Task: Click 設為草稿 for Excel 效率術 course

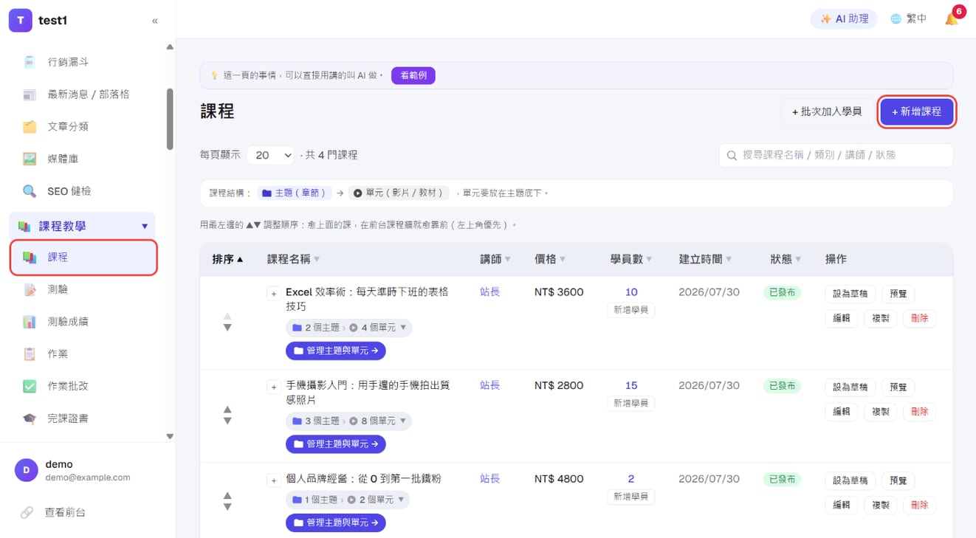Action: (x=850, y=294)
